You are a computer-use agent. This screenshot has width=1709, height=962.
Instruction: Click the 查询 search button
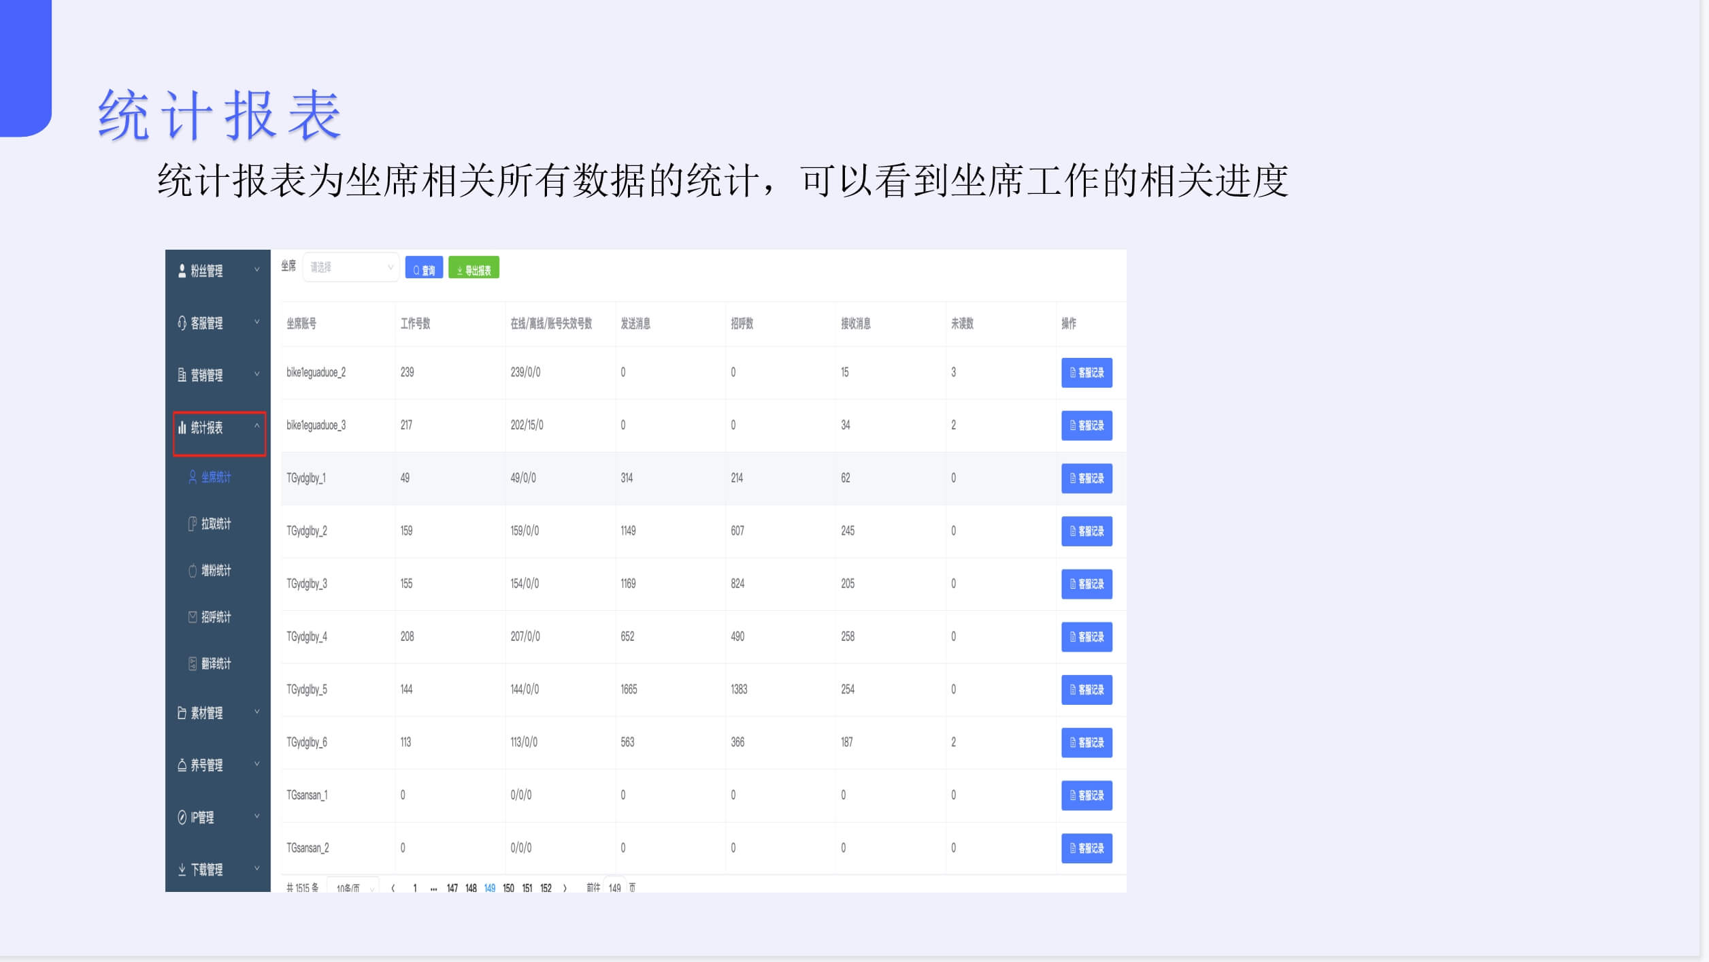pyautogui.click(x=423, y=267)
